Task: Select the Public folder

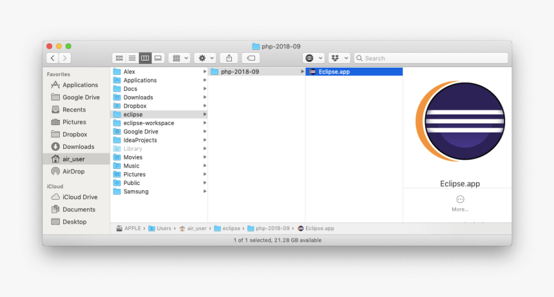Action: pyautogui.click(x=159, y=183)
